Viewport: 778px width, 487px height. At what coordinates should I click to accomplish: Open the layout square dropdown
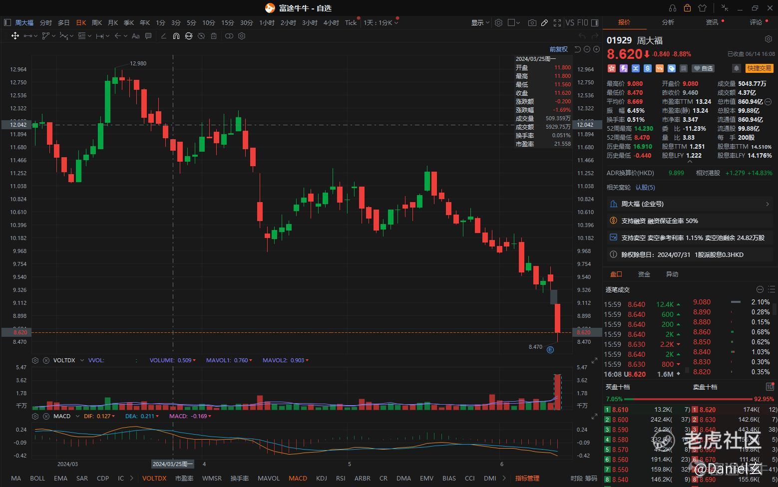click(x=514, y=22)
